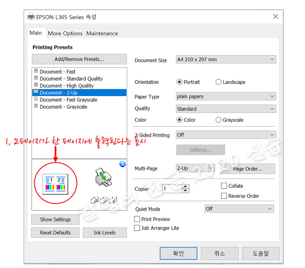The width and height of the screenshot is (305, 268).
Task: Click the Document - Grayscale preset icon
Action: point(36,105)
